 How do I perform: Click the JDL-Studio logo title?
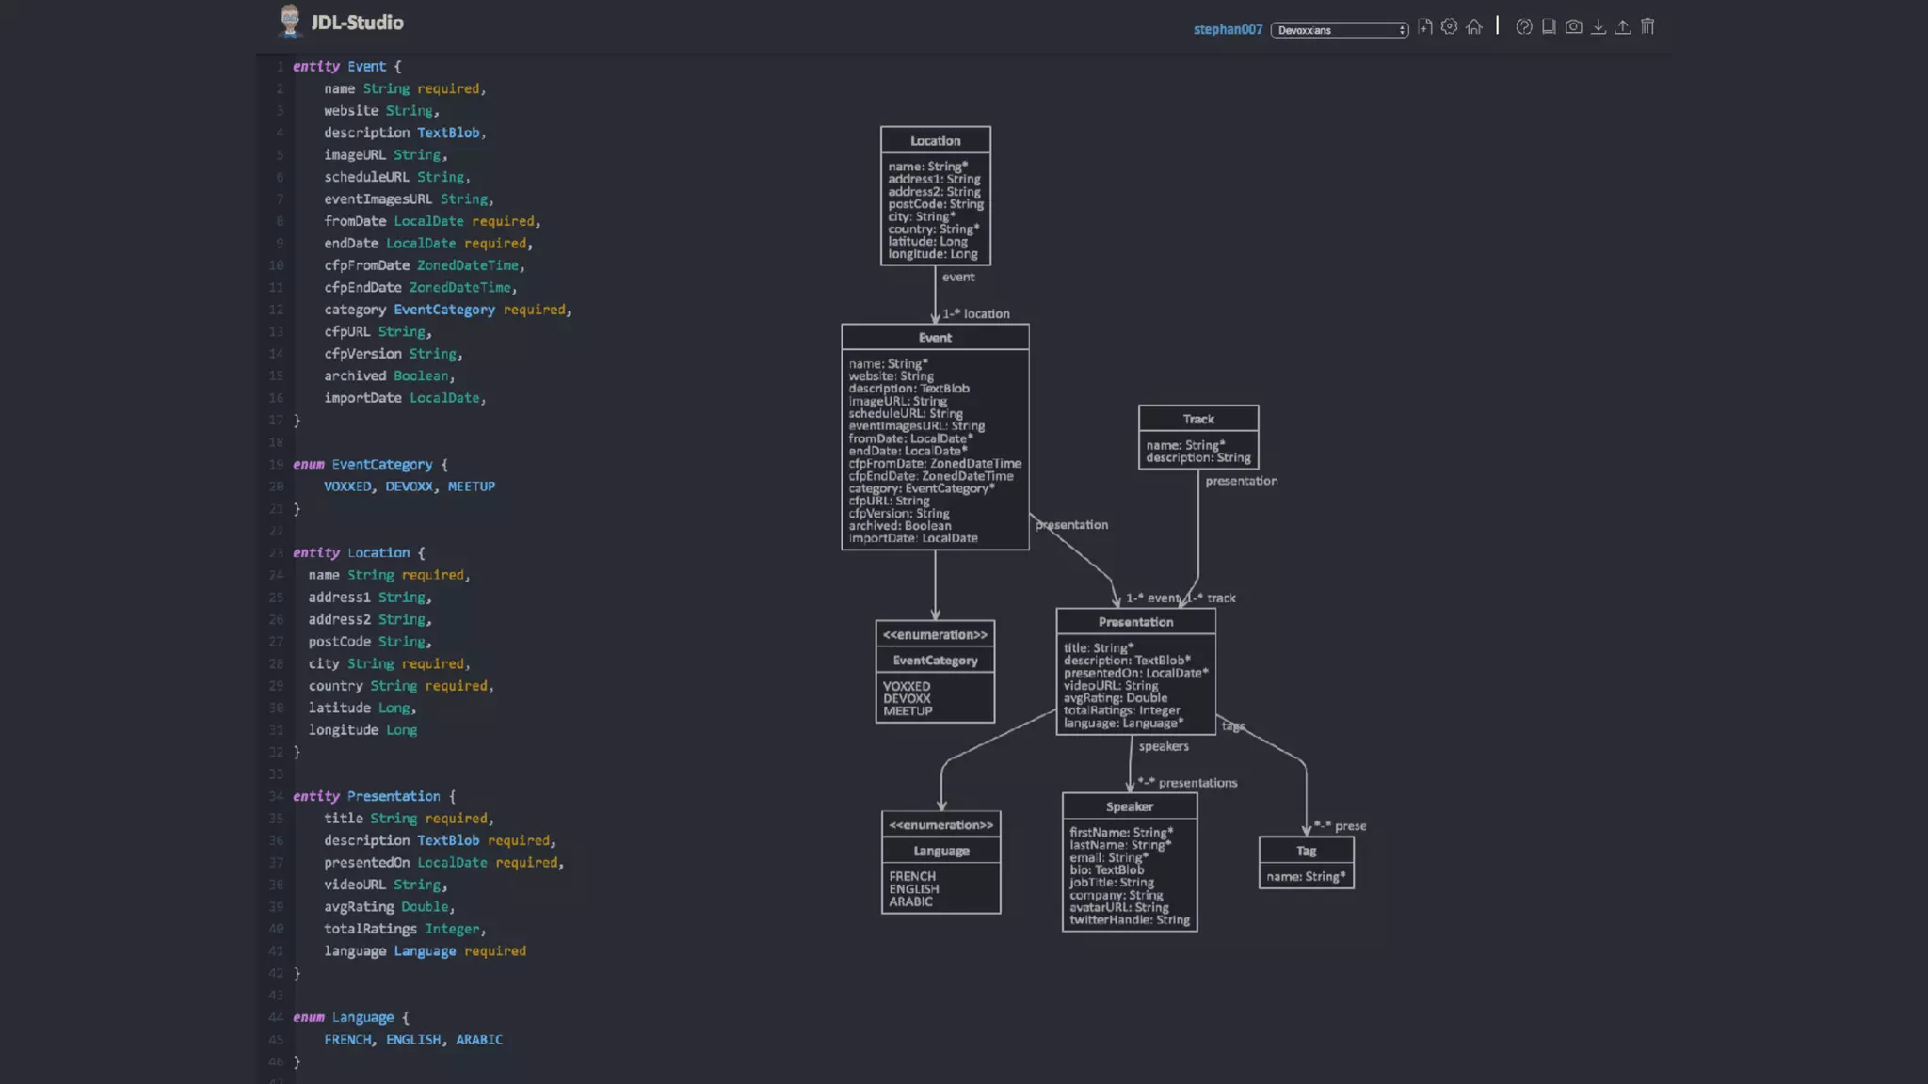(x=357, y=23)
